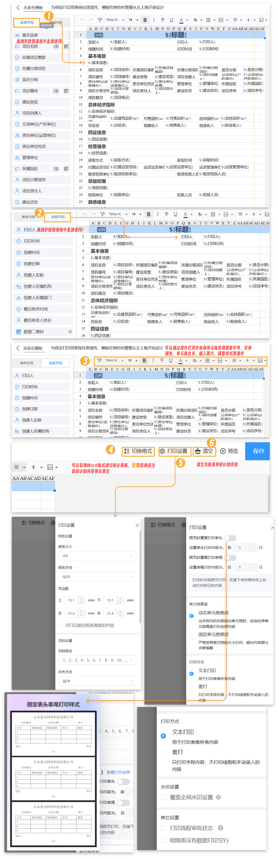This screenshot has width=278, height=858.
Task: Check 打印流程审批状态 checkbox
Action: point(164,828)
